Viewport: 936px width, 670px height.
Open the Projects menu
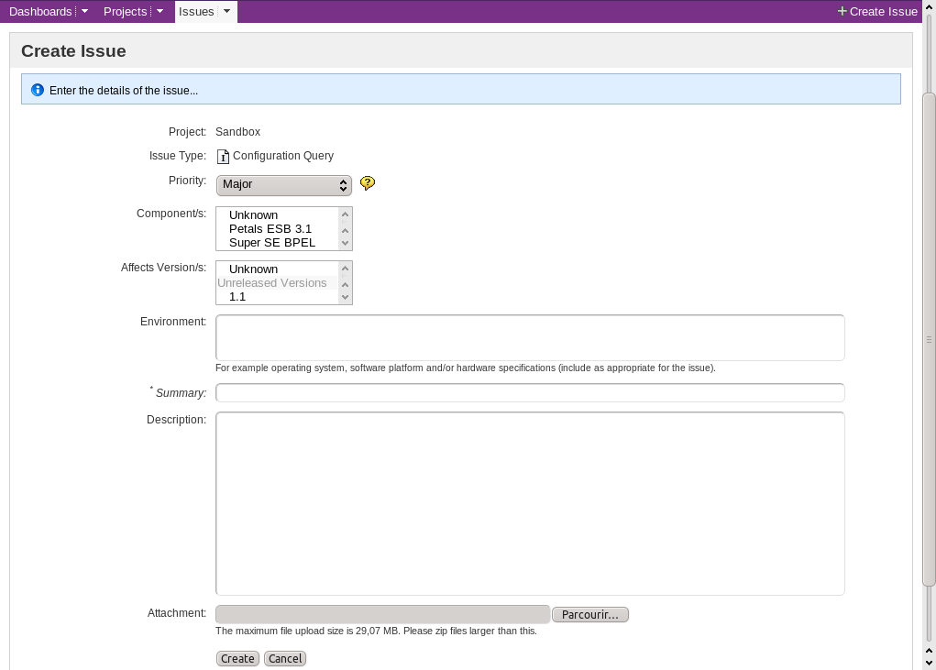coord(126,12)
